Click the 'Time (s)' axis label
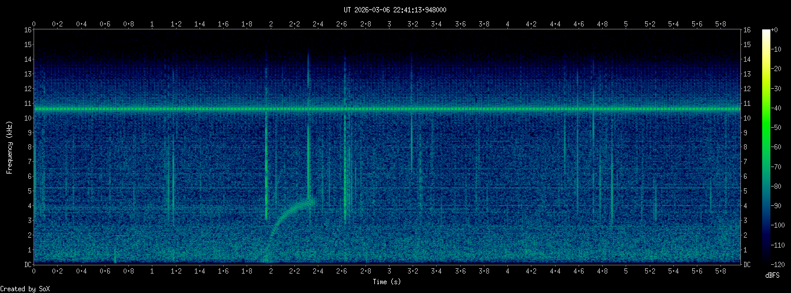Screen dimensions: 791x293 pyautogui.click(x=387, y=282)
